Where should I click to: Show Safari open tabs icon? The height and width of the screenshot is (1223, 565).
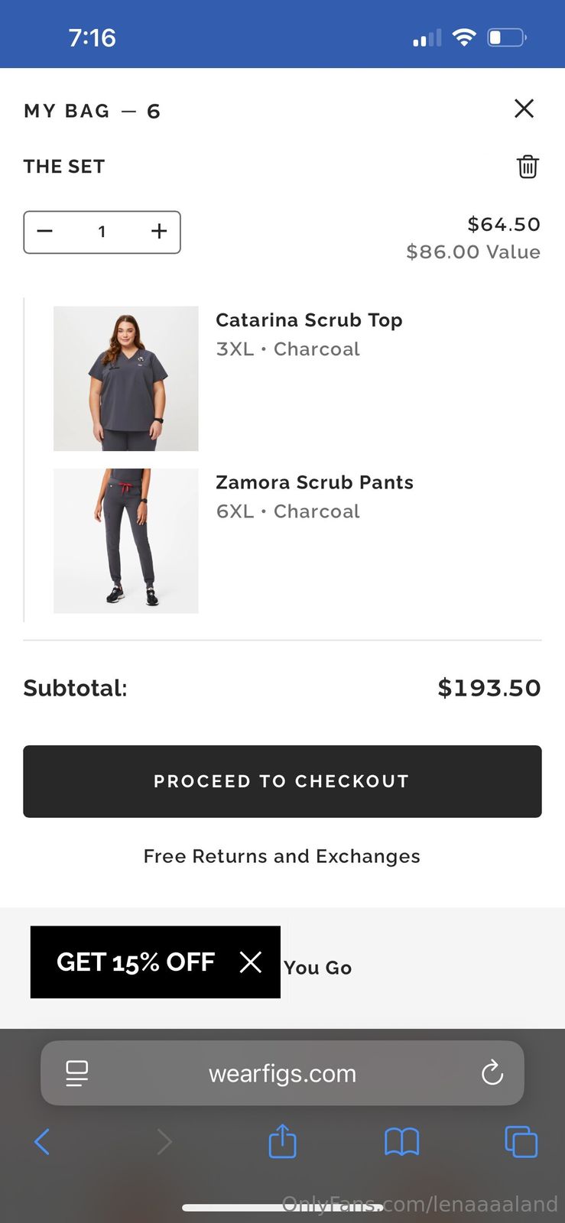pos(521,1142)
